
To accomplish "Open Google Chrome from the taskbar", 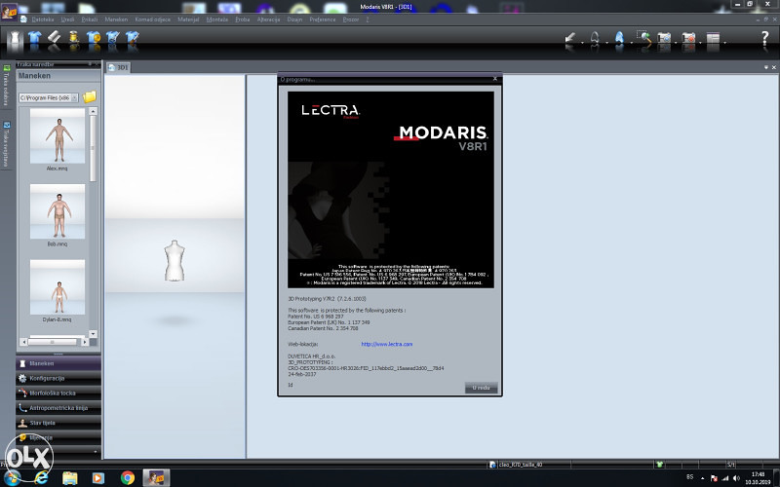I will click(128, 477).
